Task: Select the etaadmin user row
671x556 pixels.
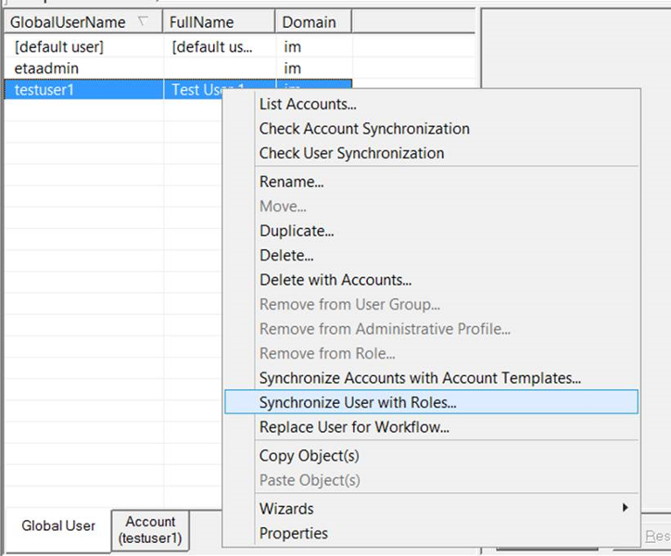Action: click(46, 69)
